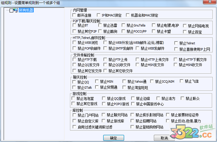Click the computer icon beside 所有机器

coord(16,10)
